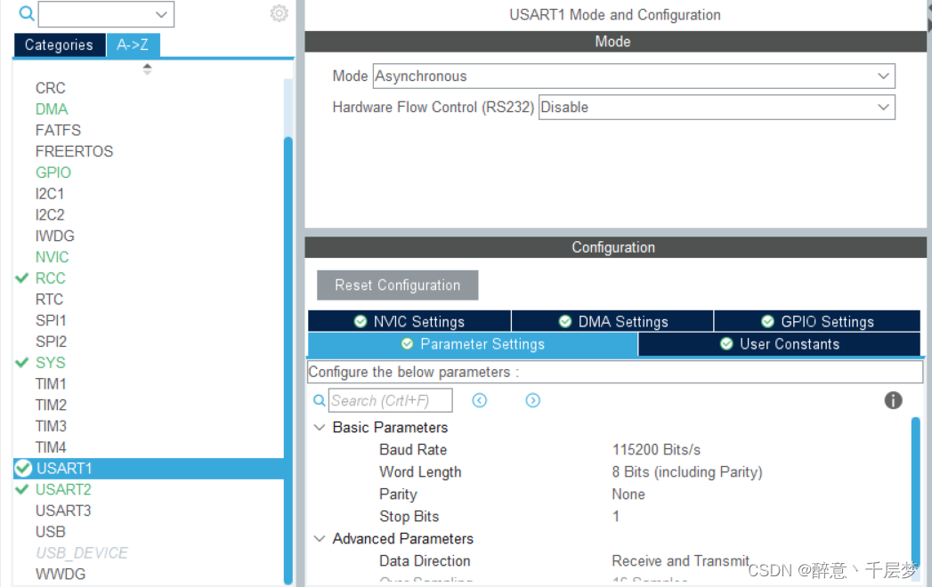
Task: Switch to the A->Z tab
Action: point(133,45)
